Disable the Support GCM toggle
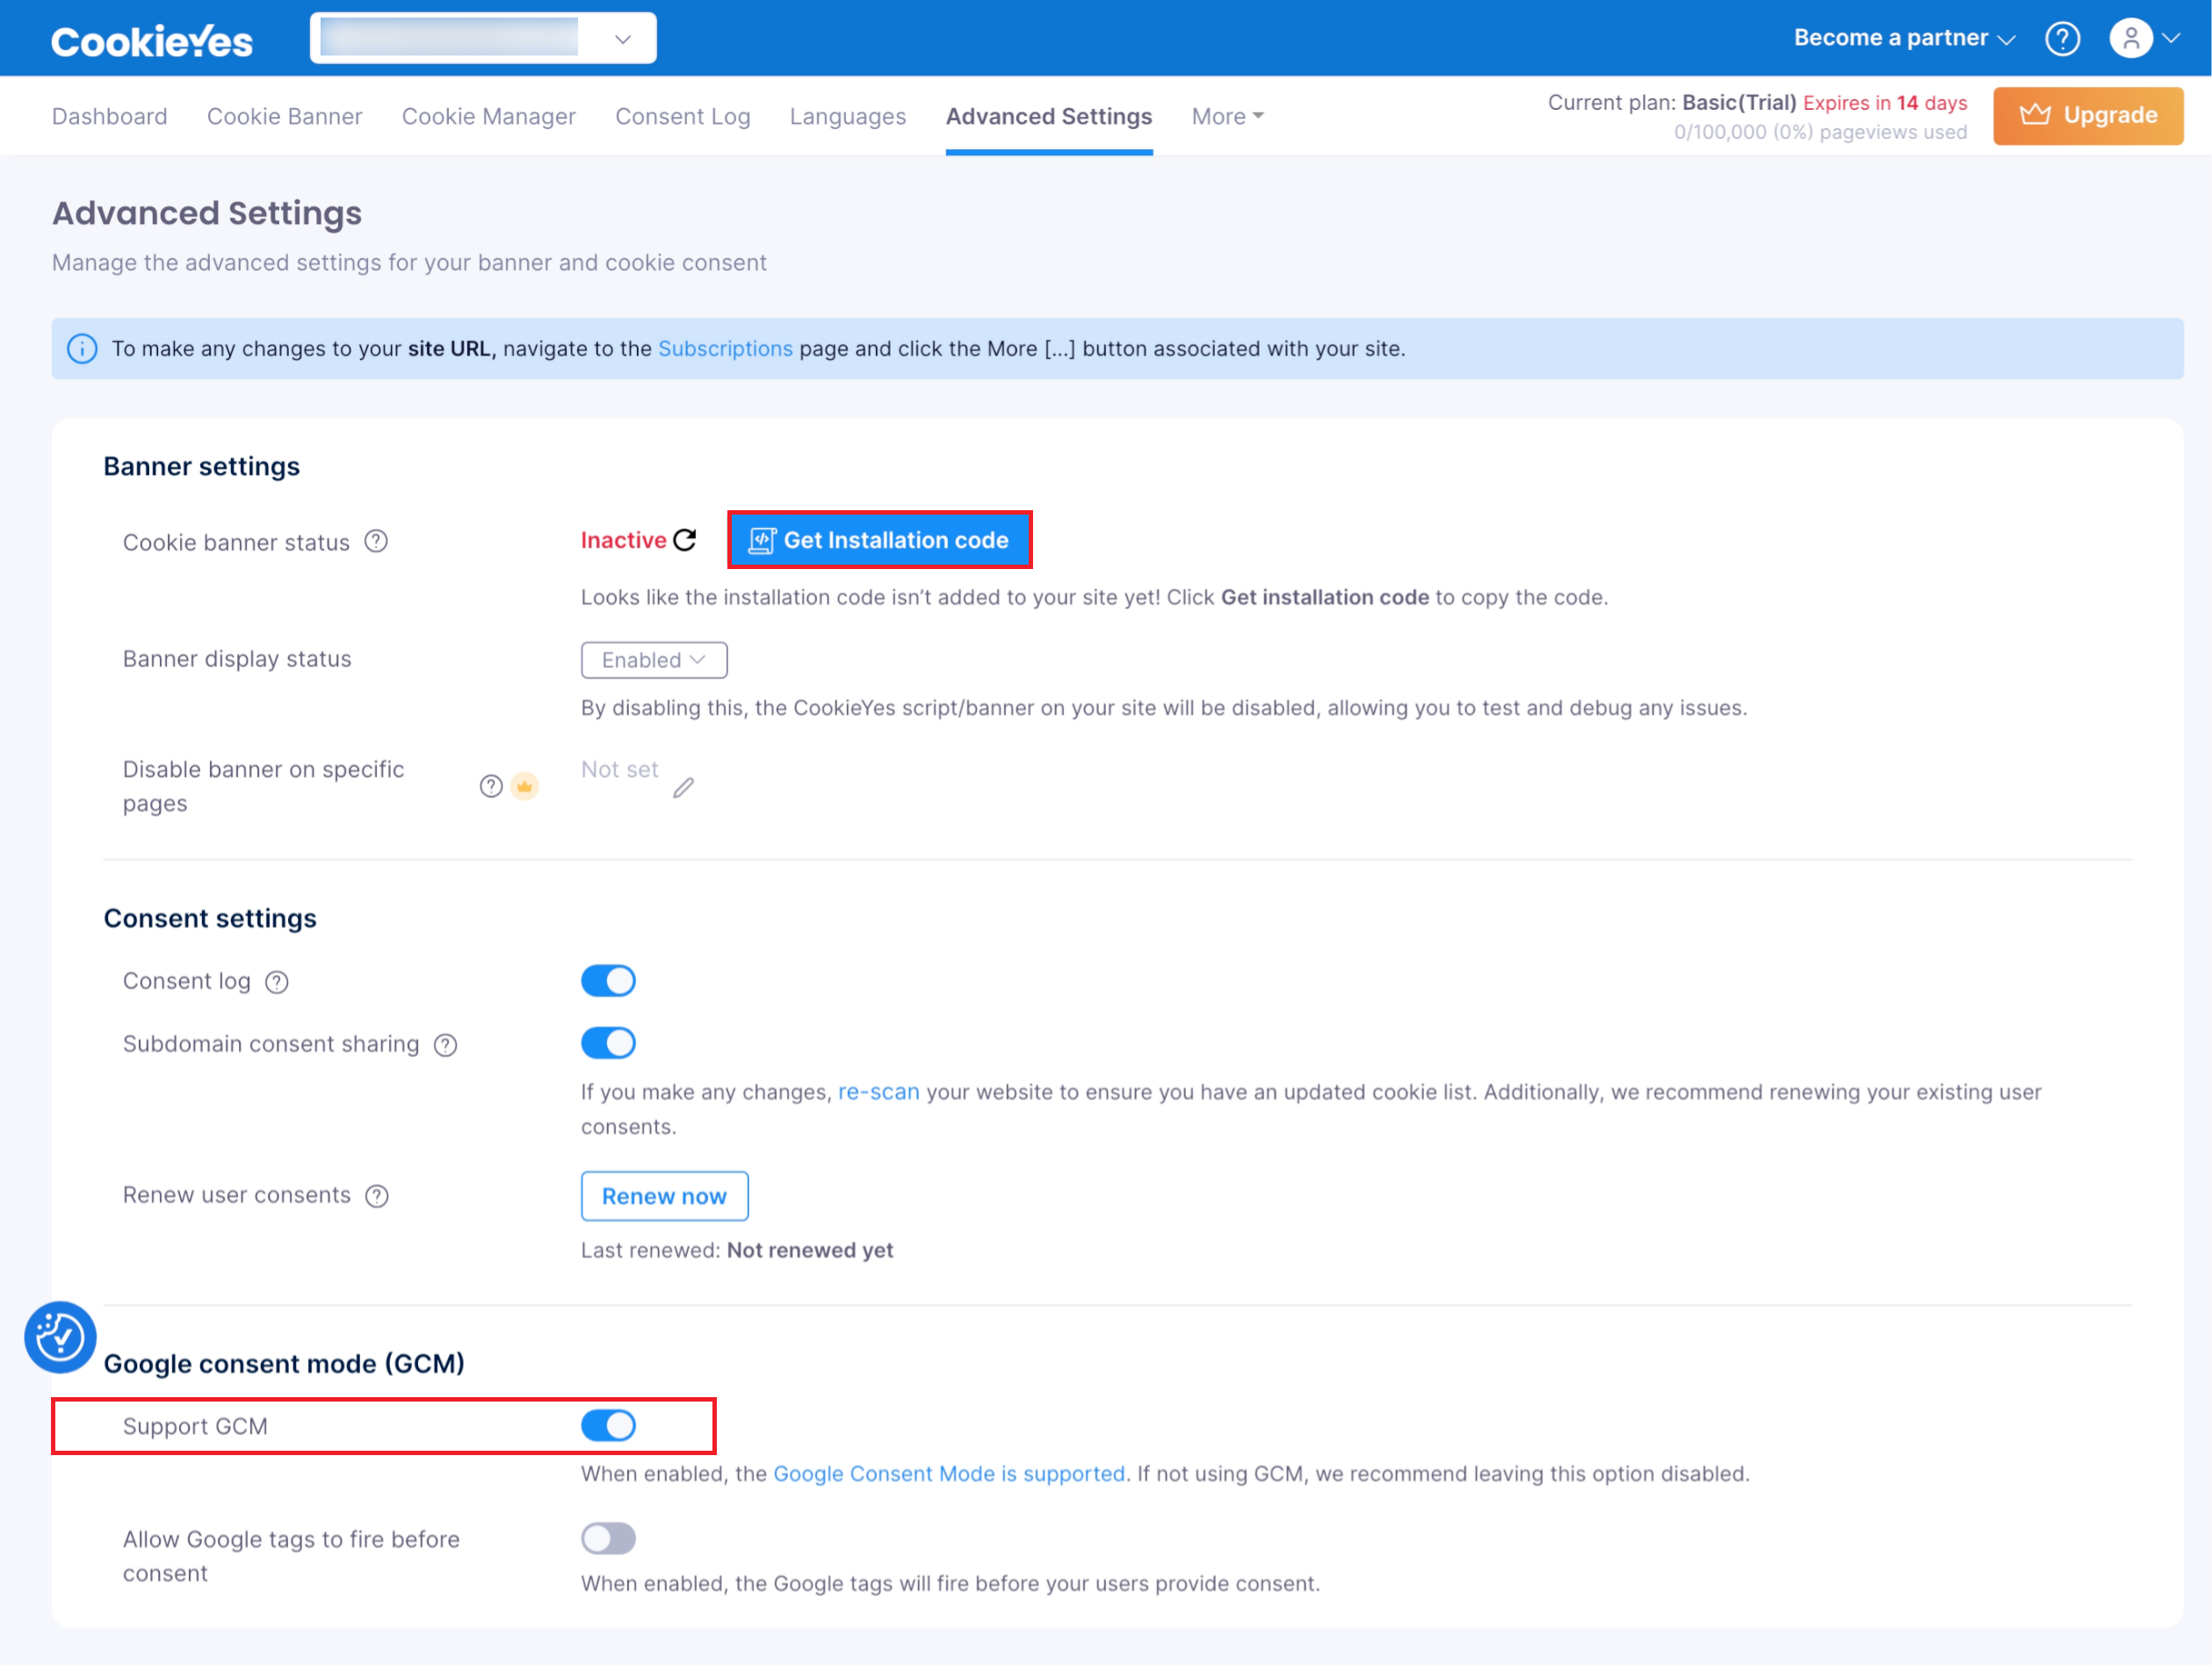This screenshot has width=2212, height=1665. (x=608, y=1425)
